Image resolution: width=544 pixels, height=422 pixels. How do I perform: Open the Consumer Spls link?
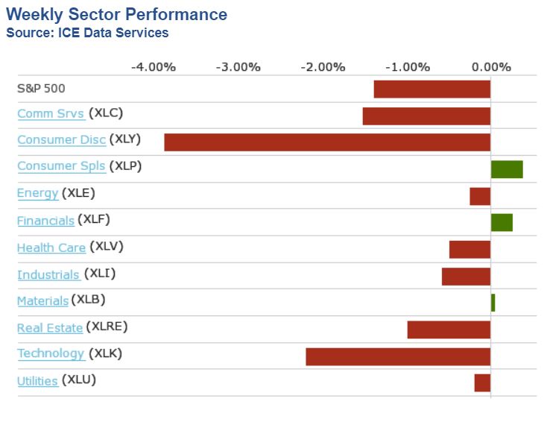click(61, 166)
